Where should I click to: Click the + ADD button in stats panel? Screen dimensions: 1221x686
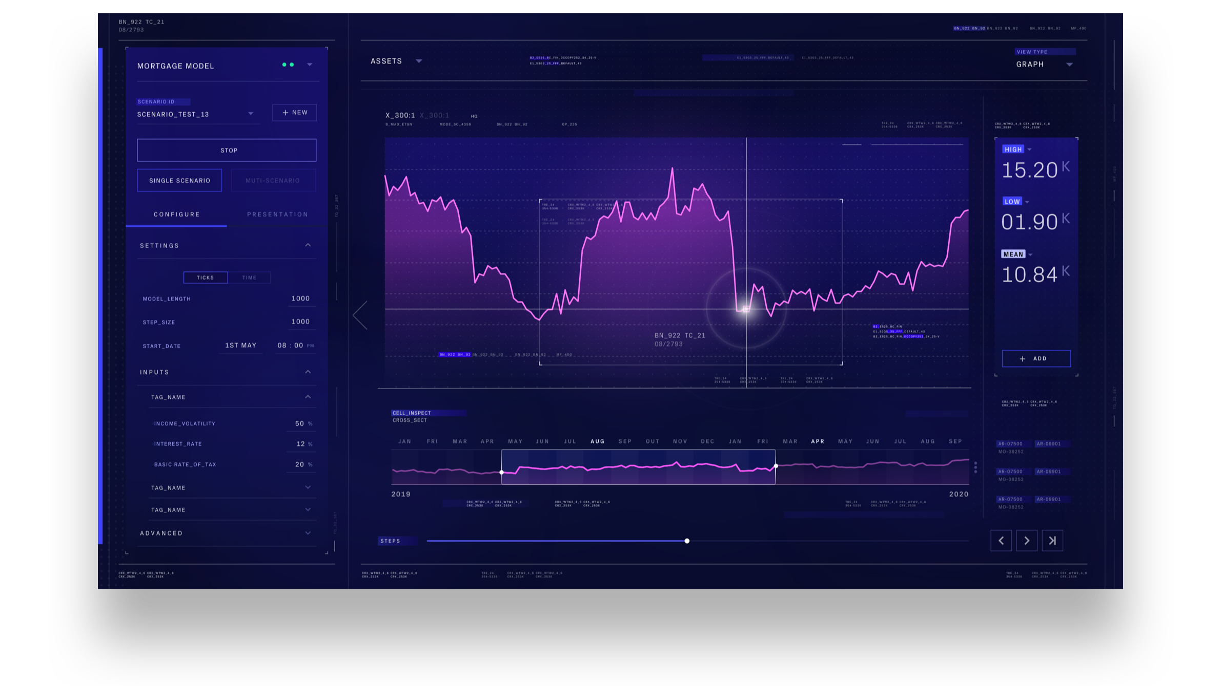(x=1036, y=358)
